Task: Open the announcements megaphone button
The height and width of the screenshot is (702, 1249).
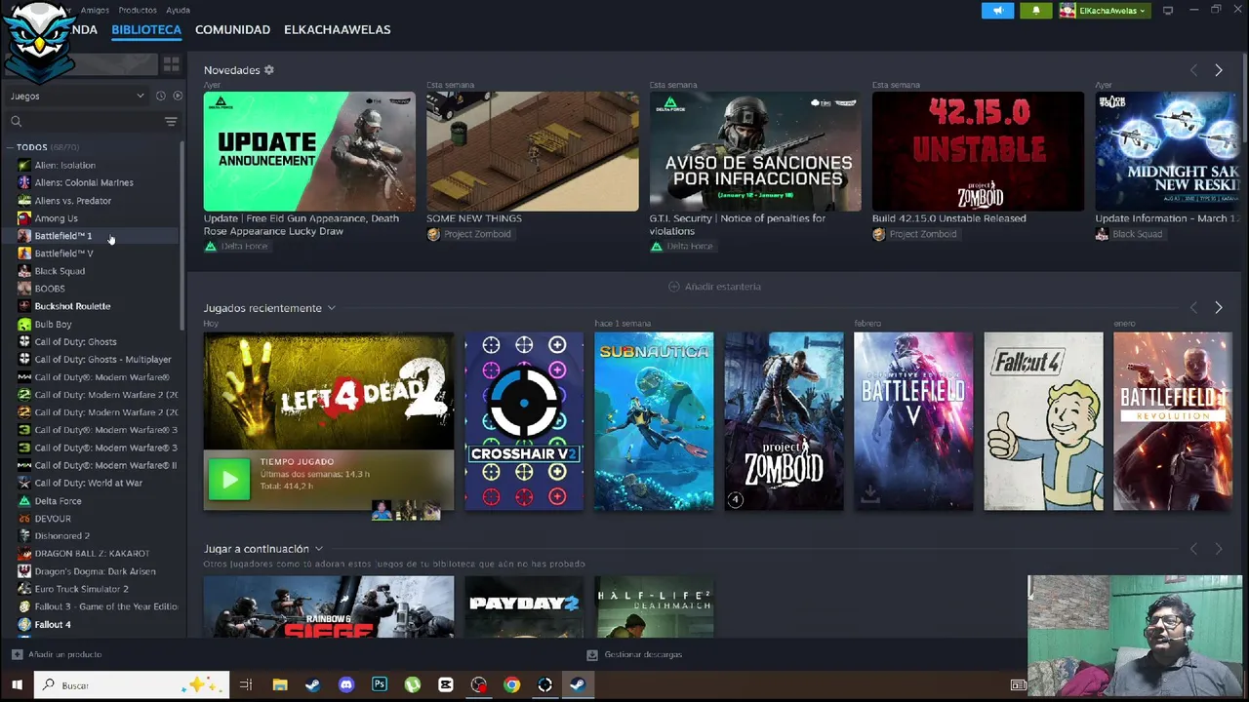Action: (997, 11)
